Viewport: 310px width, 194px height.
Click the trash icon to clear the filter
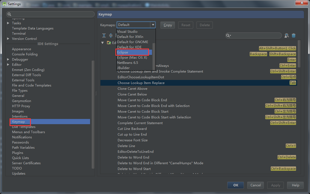pos(294,35)
